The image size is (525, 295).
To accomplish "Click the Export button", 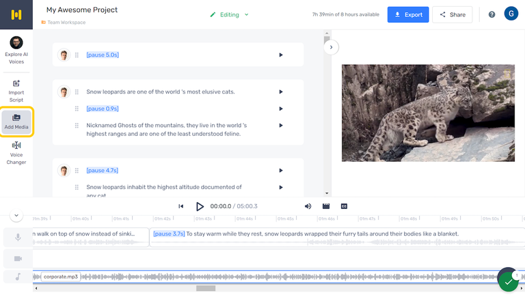I will pos(408,14).
